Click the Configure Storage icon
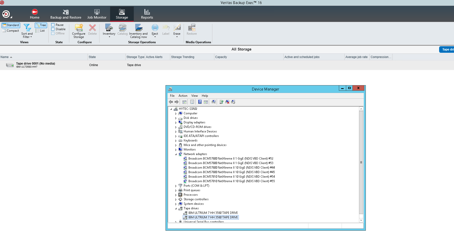The height and width of the screenshot is (247, 454). pyautogui.click(x=79, y=28)
